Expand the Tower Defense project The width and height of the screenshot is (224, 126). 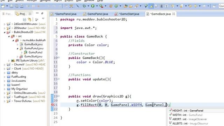(5, 101)
